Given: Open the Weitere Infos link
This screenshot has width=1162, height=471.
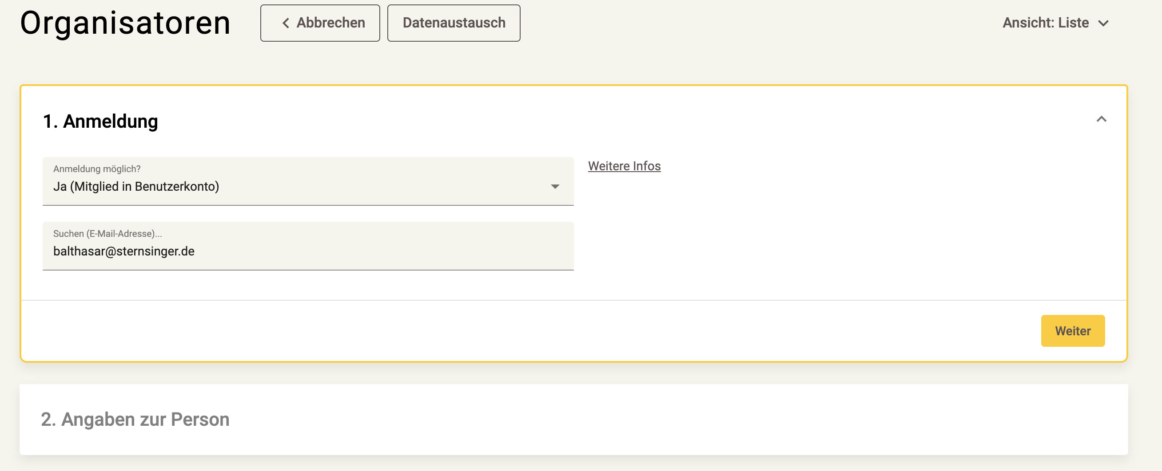Looking at the screenshot, I should coord(624,166).
